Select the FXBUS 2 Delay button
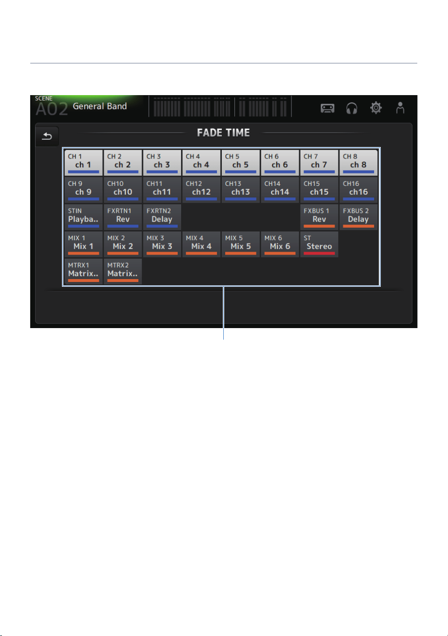Viewport: 448px width, 636px height. (x=358, y=217)
